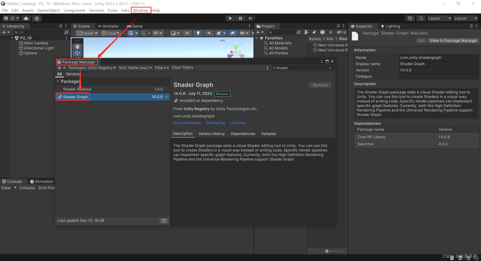
Task: Open the Center pivot mode dropdown
Action: pyautogui.click(x=87, y=33)
